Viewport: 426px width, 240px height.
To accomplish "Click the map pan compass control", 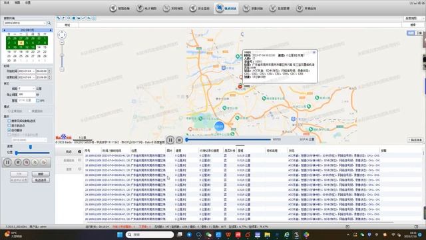I will pyautogui.click(x=62, y=35).
